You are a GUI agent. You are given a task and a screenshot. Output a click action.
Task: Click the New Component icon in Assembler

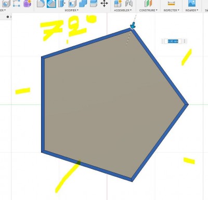(x=118, y=4)
